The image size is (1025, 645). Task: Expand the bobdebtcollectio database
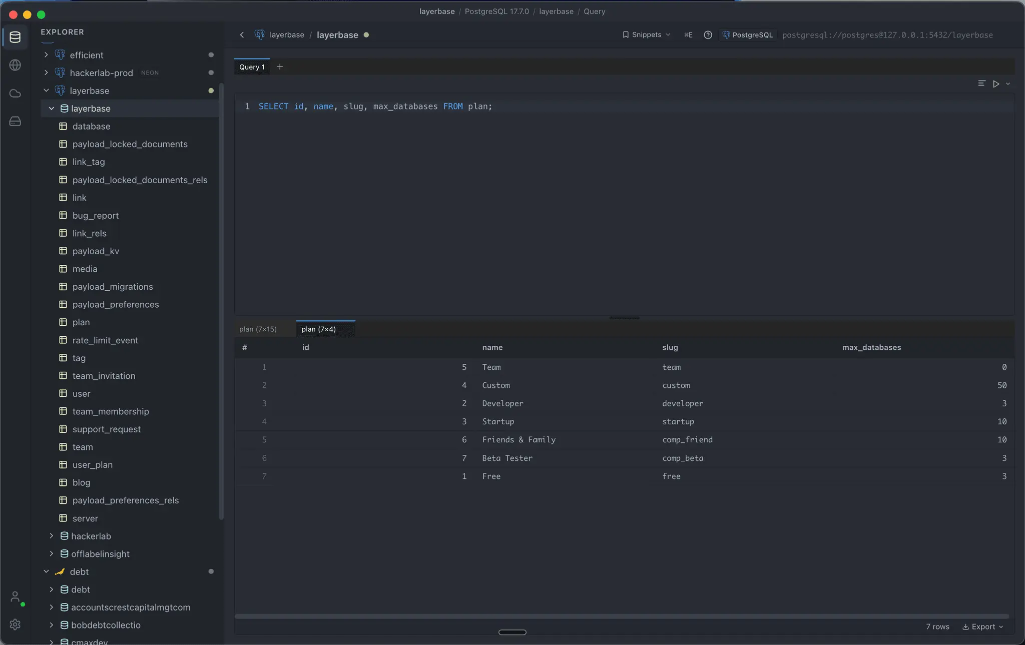(52, 625)
